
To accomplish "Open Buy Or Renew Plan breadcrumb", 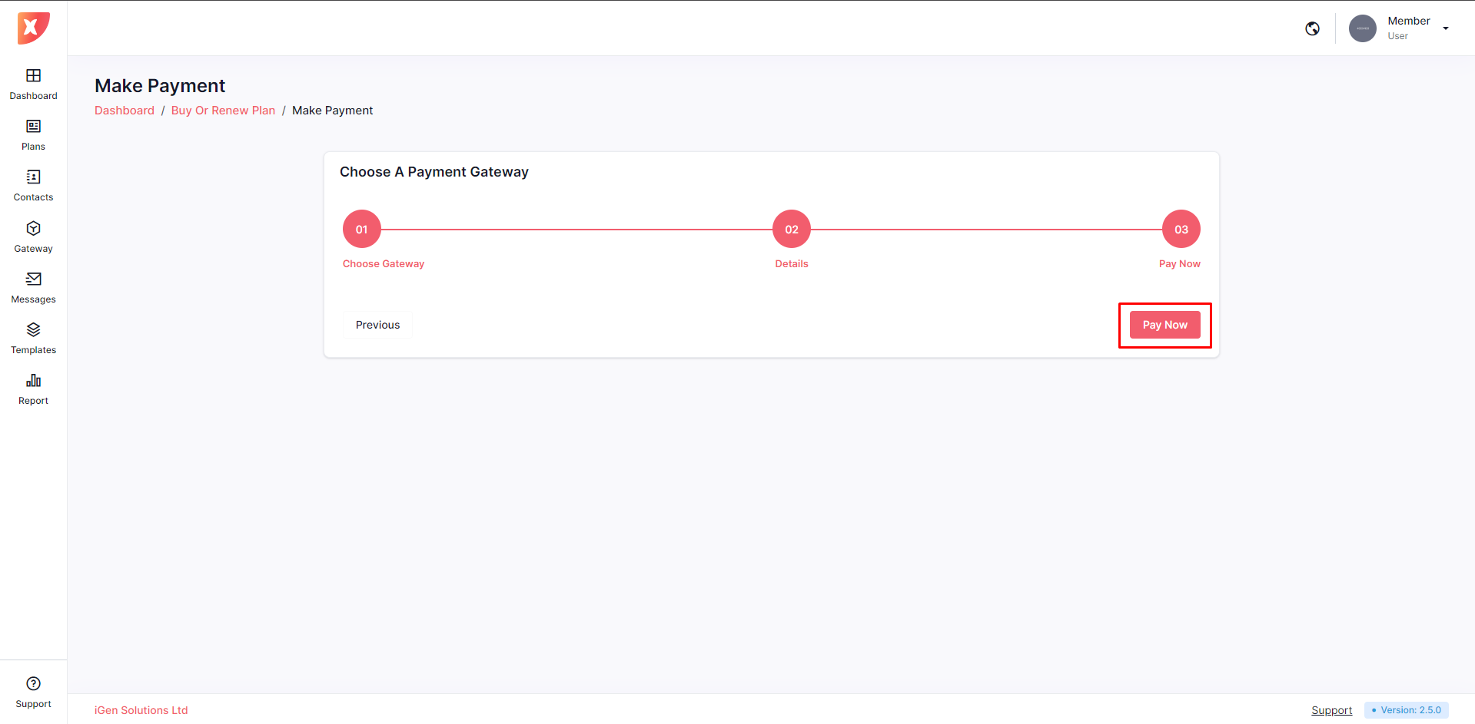I will 223,111.
